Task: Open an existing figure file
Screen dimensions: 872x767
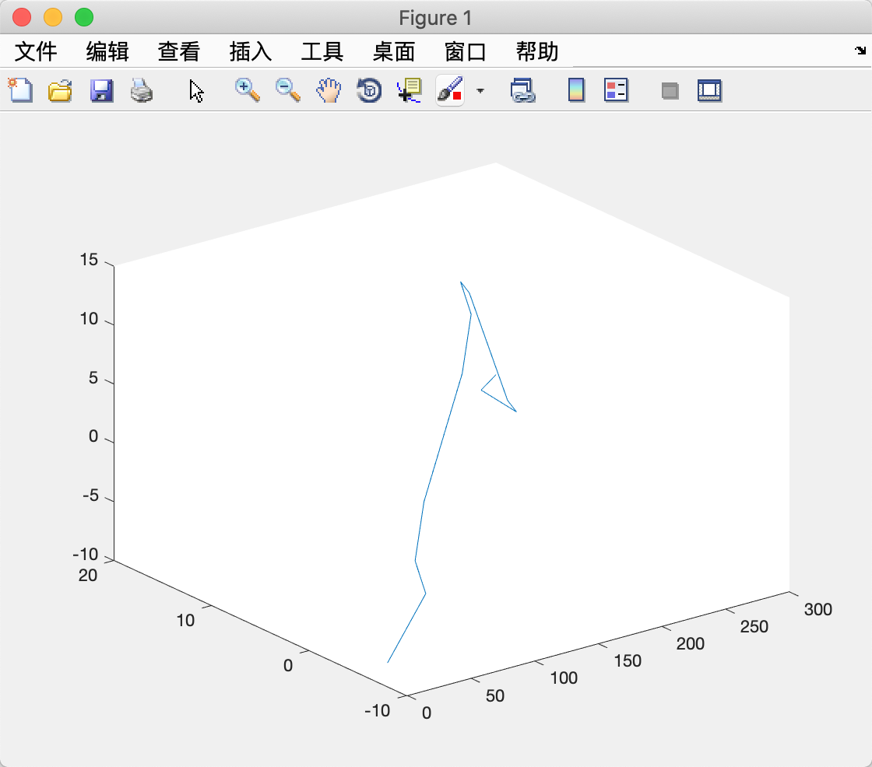Action: (60, 90)
